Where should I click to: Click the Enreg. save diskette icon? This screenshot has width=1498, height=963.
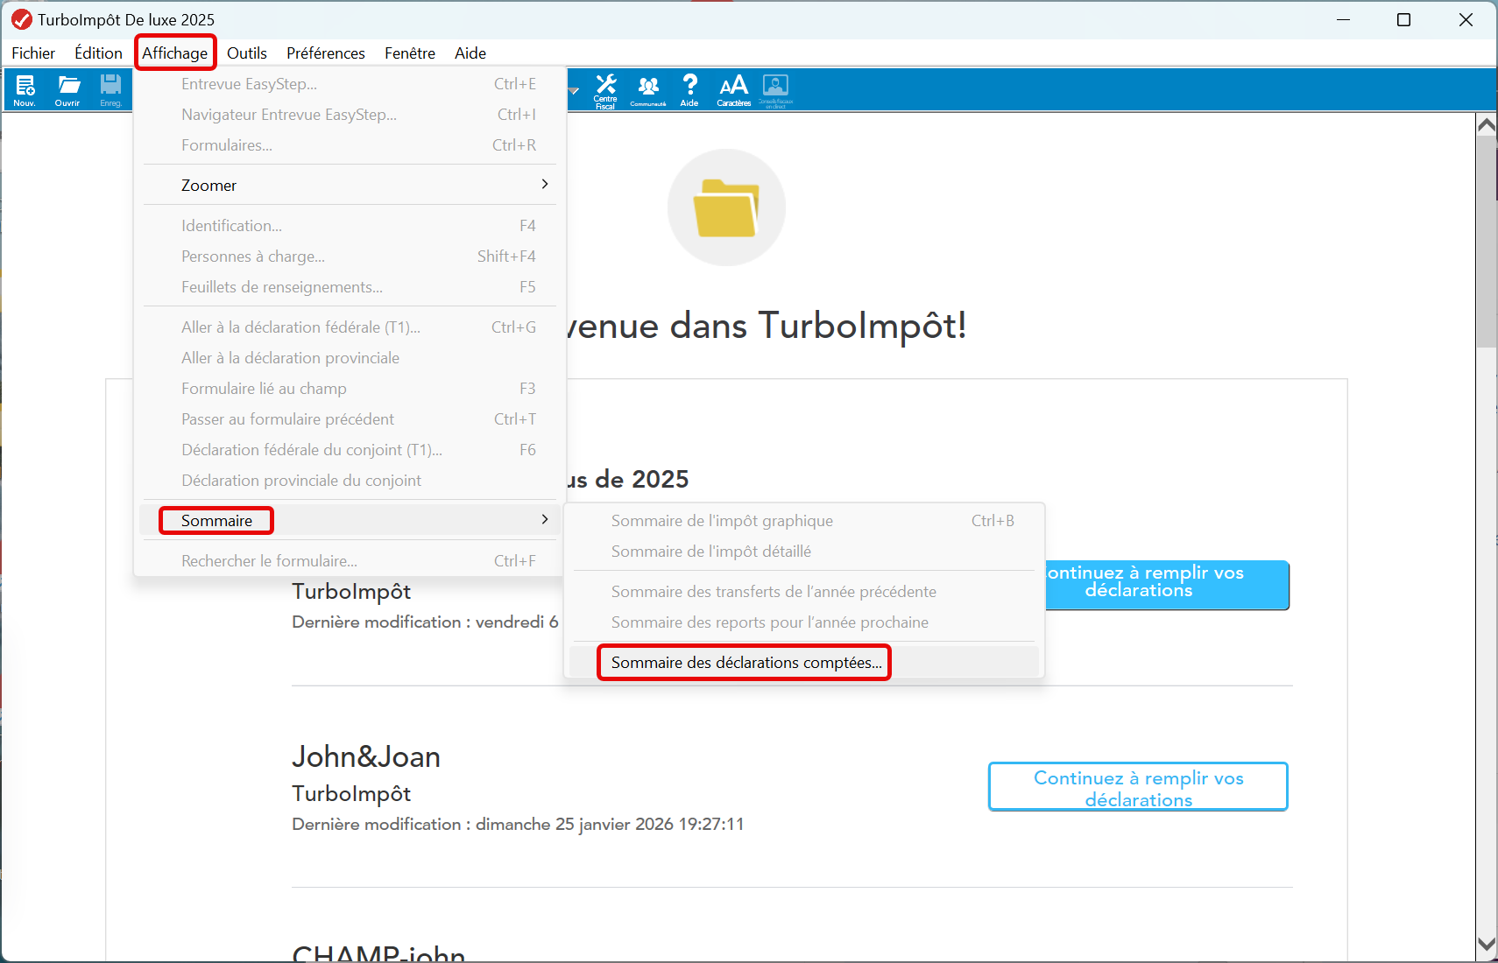[110, 89]
